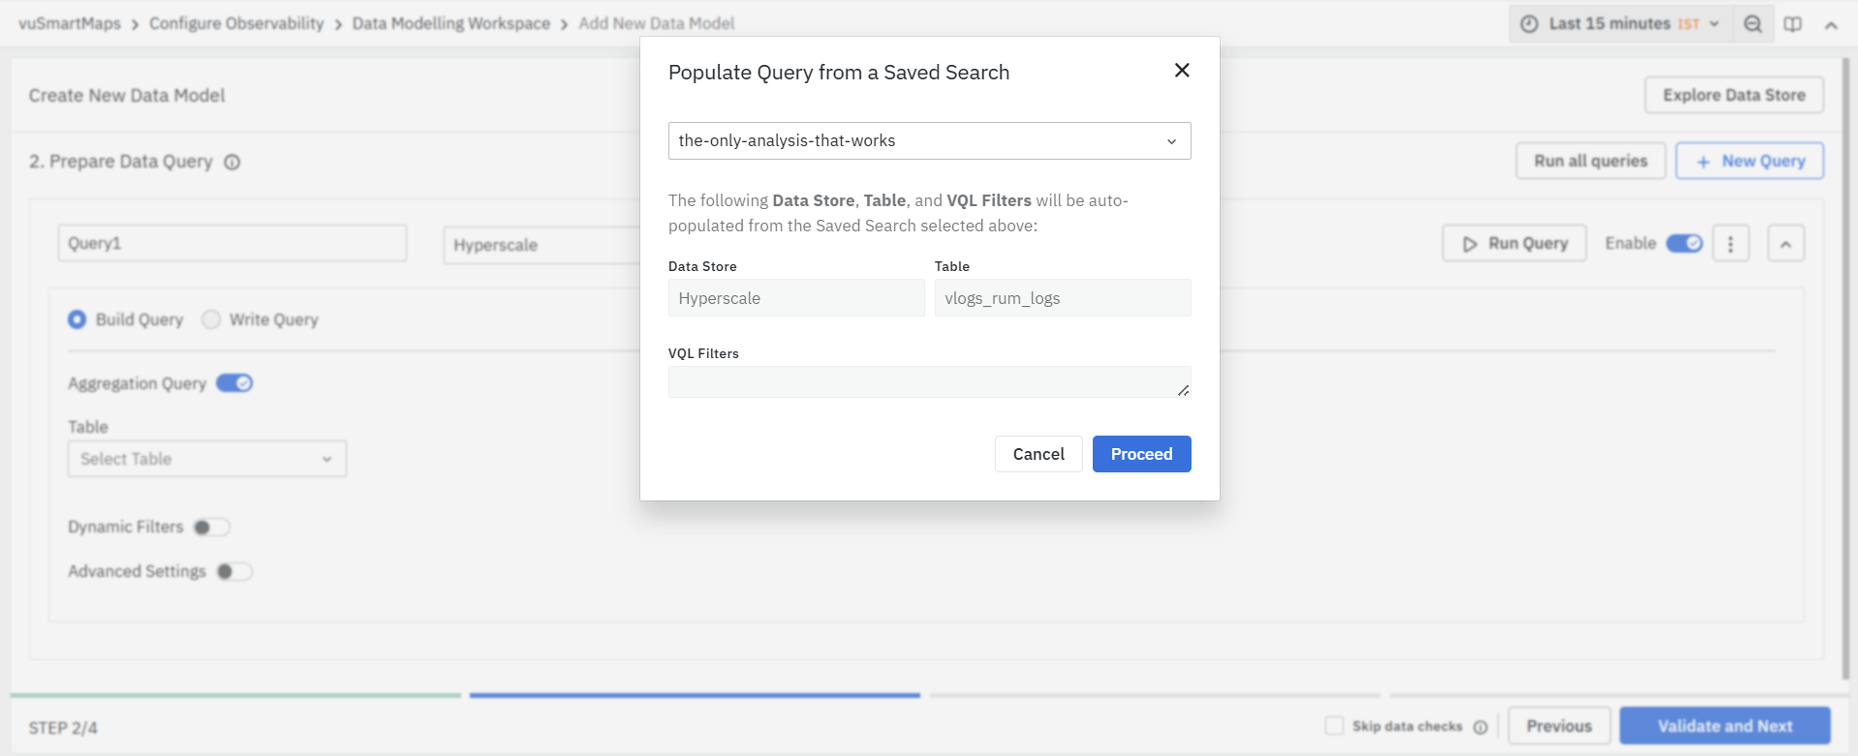Collapse the Query1 panel with the arrow
The height and width of the screenshot is (756, 1858).
pos(1785,244)
